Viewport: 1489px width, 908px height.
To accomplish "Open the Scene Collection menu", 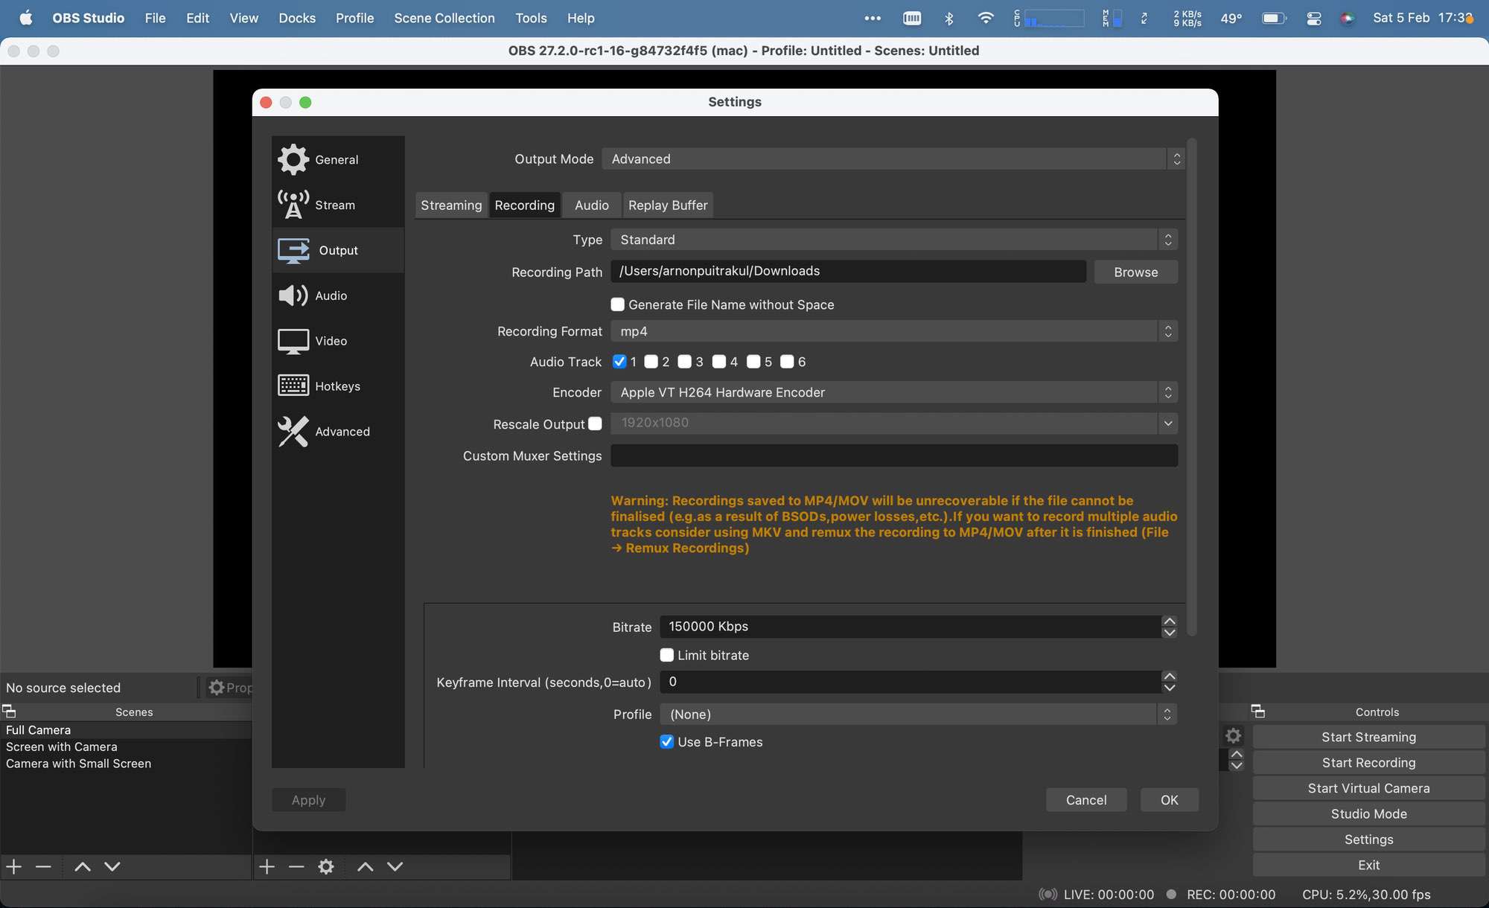I will [444, 18].
